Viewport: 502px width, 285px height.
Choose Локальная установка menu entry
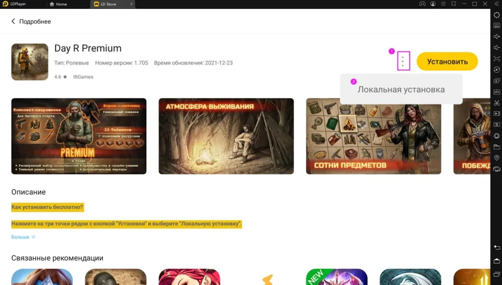pos(401,90)
